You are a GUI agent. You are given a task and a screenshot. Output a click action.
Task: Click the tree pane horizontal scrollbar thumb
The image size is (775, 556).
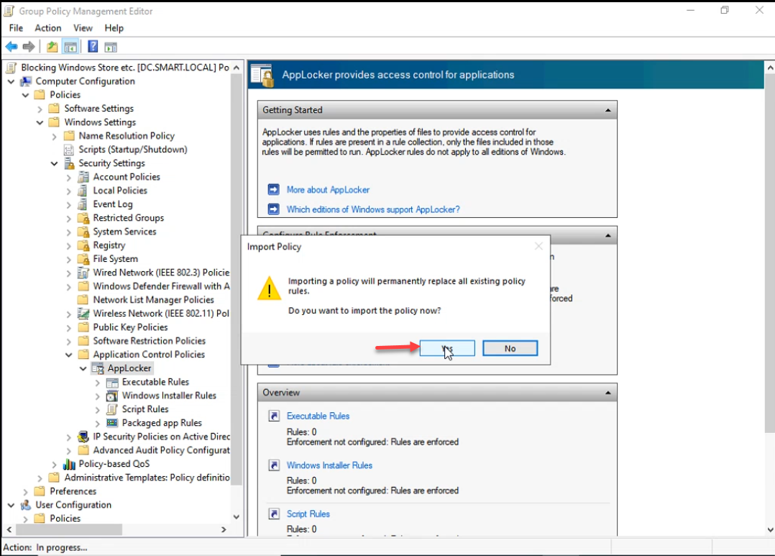pos(69,529)
